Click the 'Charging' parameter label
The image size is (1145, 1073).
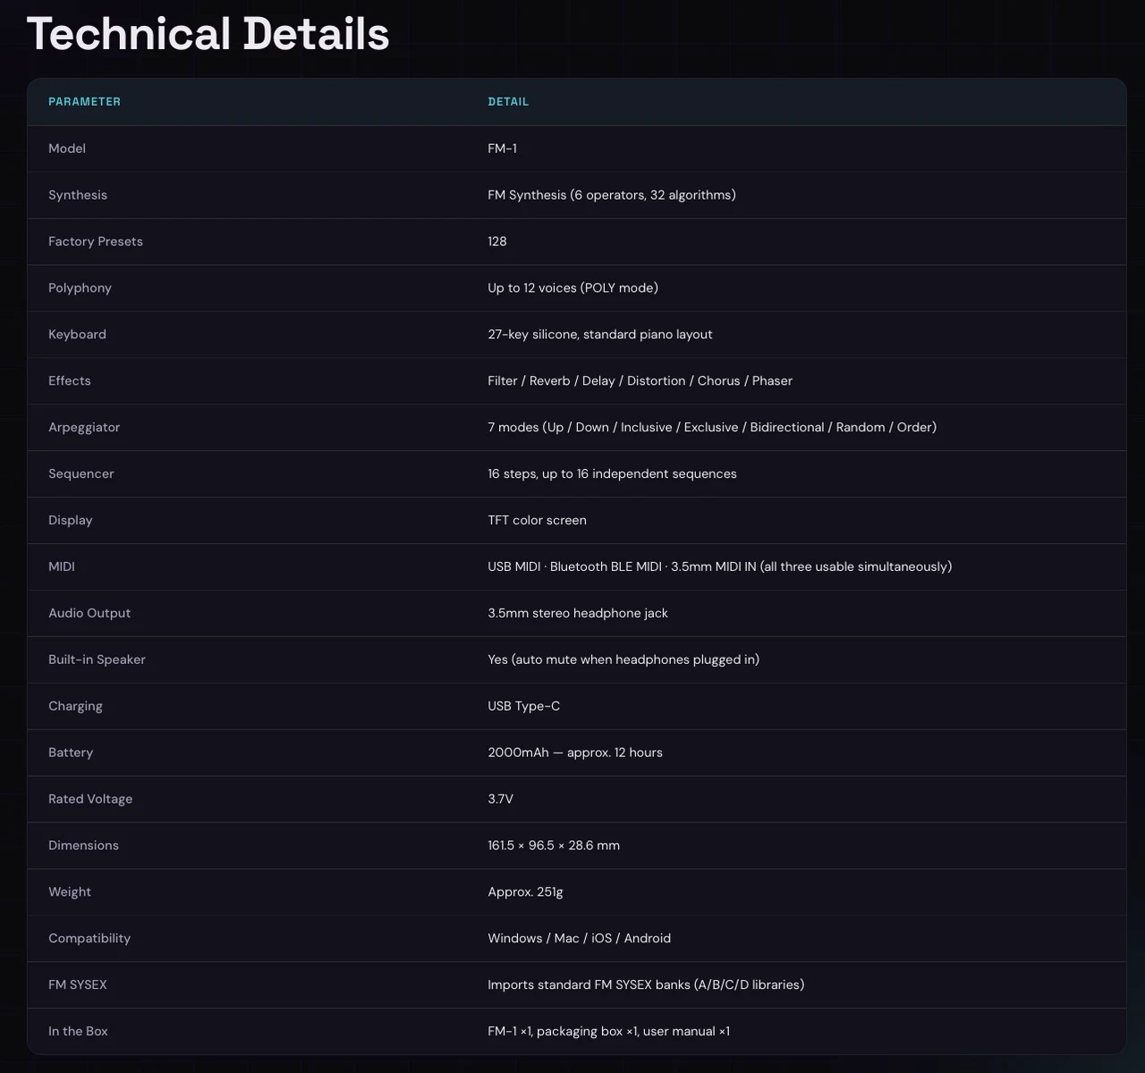[75, 707]
